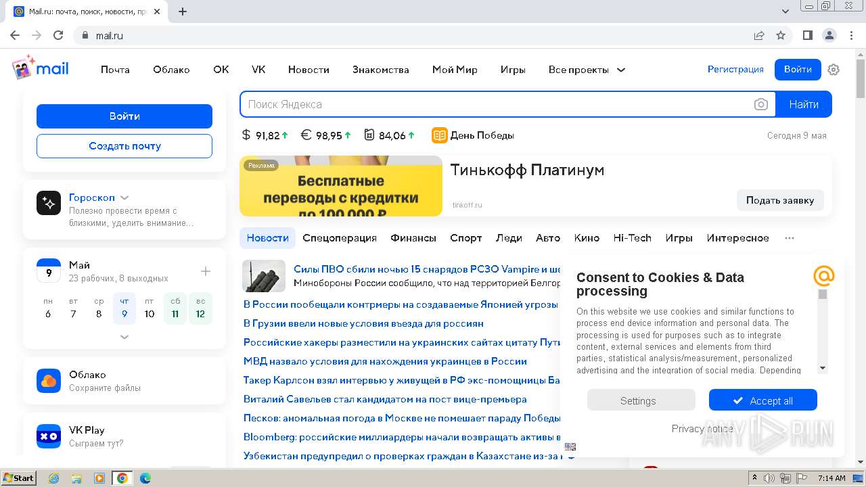Open the Облако cloud icon
This screenshot has height=487, width=866.
49,381
